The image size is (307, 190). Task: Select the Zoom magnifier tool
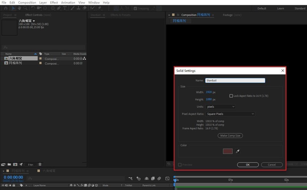tap(25, 8)
